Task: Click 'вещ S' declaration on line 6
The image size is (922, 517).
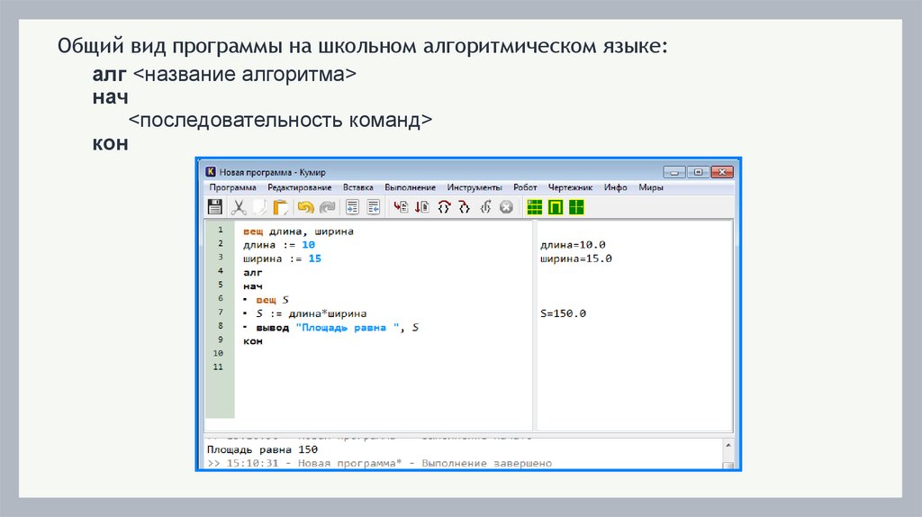Action: [272, 300]
